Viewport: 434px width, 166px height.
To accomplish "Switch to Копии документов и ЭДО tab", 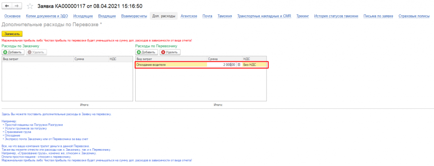I will point(47,16).
